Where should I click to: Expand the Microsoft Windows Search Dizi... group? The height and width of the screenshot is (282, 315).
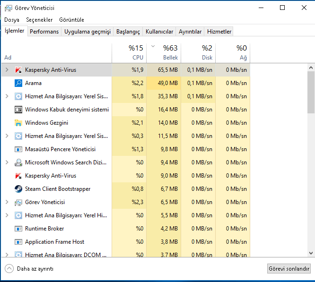pos(7,162)
